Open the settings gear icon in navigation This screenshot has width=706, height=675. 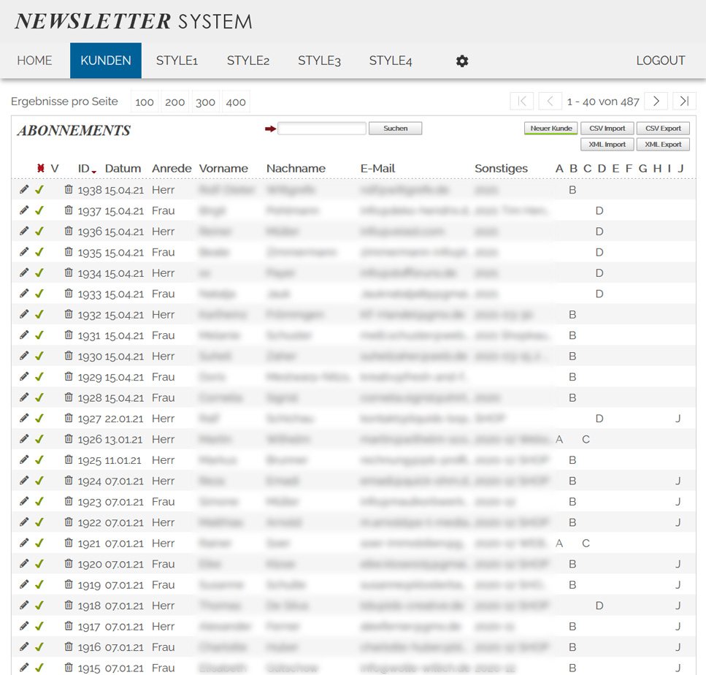461,61
